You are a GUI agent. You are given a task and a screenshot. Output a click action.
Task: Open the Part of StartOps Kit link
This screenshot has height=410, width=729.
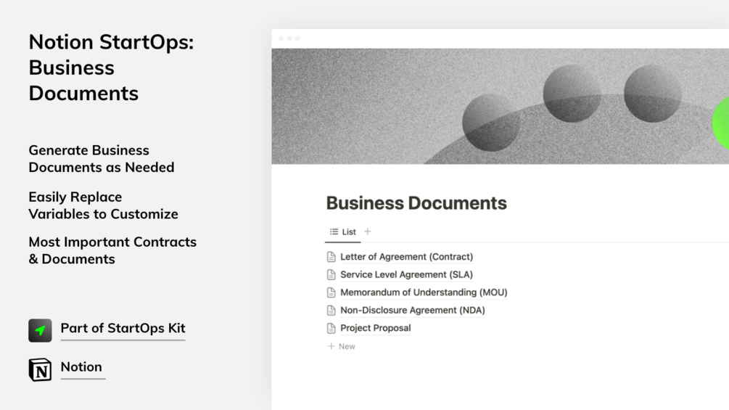[x=123, y=328]
